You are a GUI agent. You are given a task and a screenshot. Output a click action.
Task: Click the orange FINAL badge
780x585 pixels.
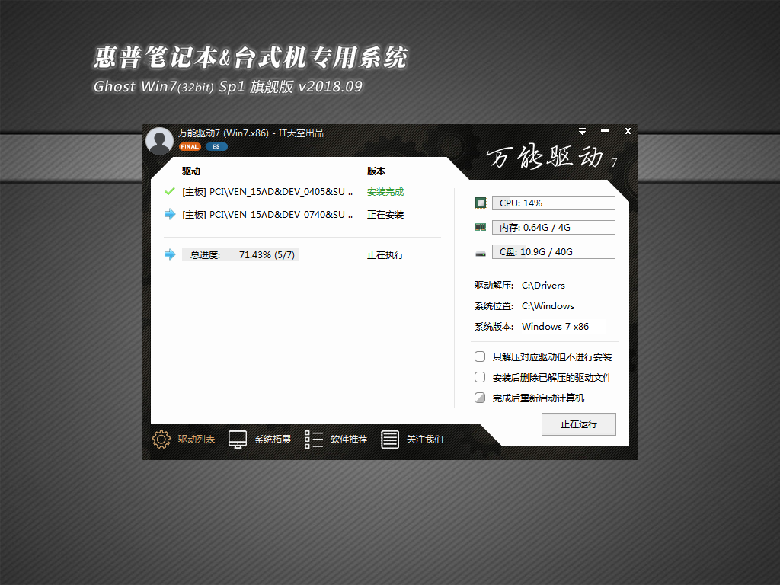(x=190, y=146)
